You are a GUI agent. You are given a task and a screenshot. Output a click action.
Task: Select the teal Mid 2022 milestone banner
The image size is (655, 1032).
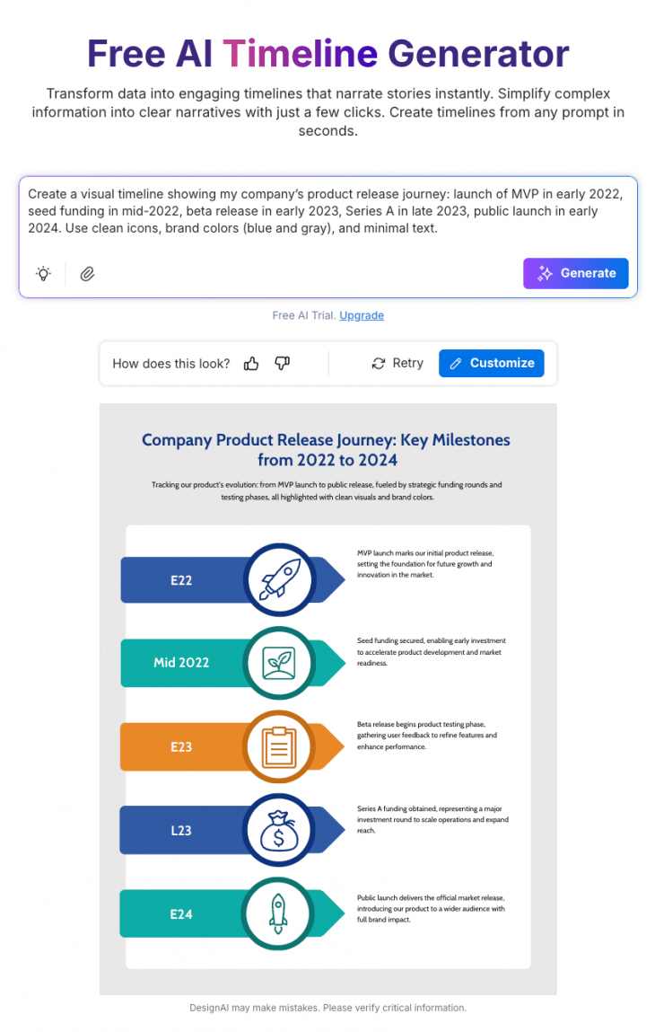click(181, 663)
